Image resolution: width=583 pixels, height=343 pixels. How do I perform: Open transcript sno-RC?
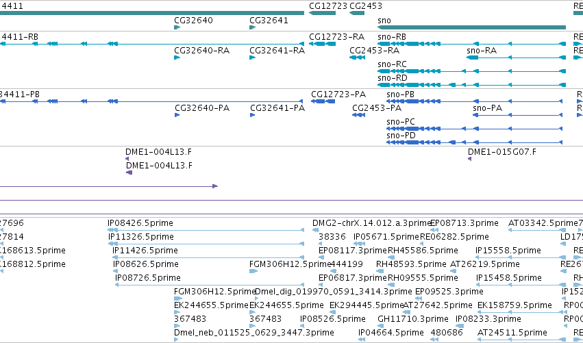click(x=471, y=71)
